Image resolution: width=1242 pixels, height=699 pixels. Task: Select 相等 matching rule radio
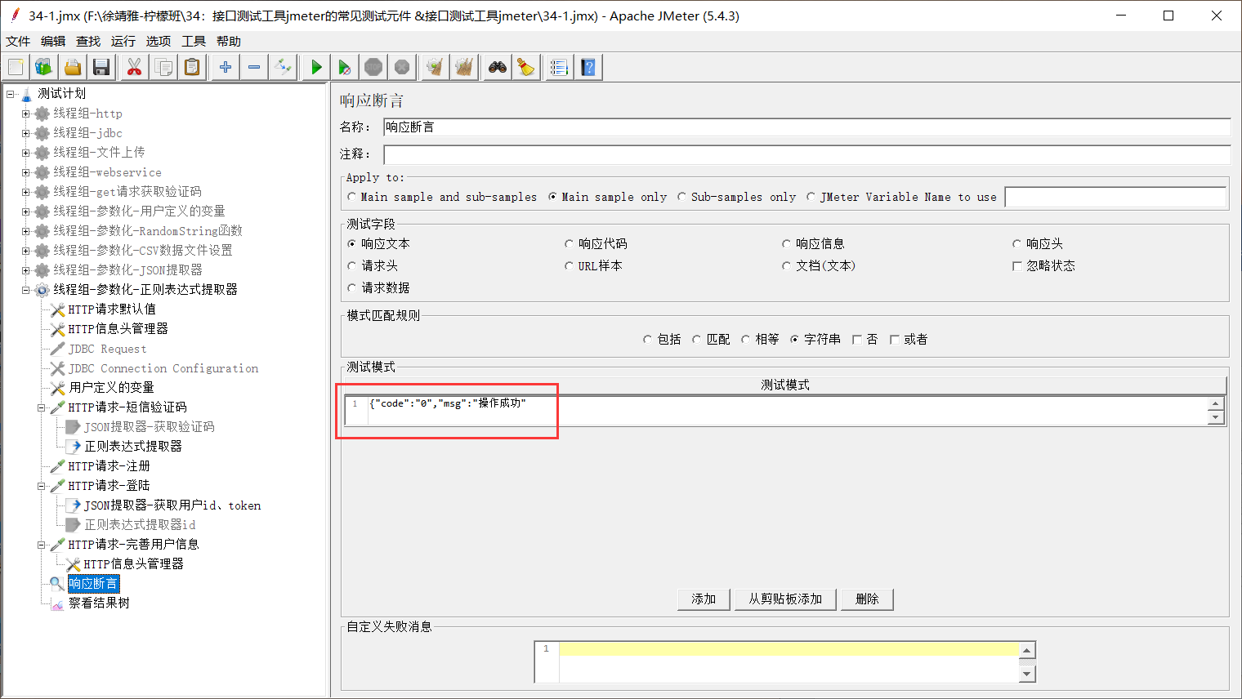[x=760, y=339]
